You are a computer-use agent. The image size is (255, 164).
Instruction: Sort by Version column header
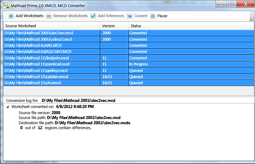click(108, 26)
